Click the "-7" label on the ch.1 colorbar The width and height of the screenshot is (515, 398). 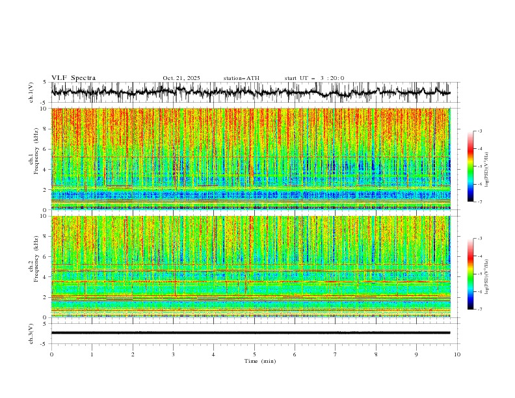[x=480, y=202]
